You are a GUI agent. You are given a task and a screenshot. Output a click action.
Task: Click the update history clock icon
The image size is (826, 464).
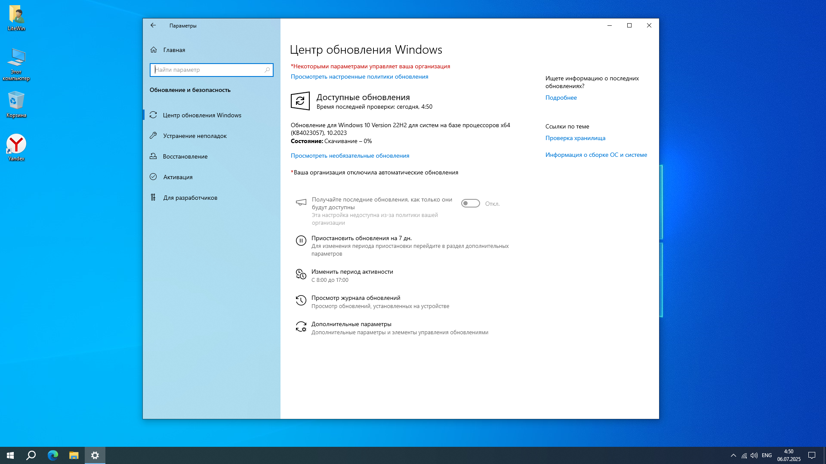(301, 300)
